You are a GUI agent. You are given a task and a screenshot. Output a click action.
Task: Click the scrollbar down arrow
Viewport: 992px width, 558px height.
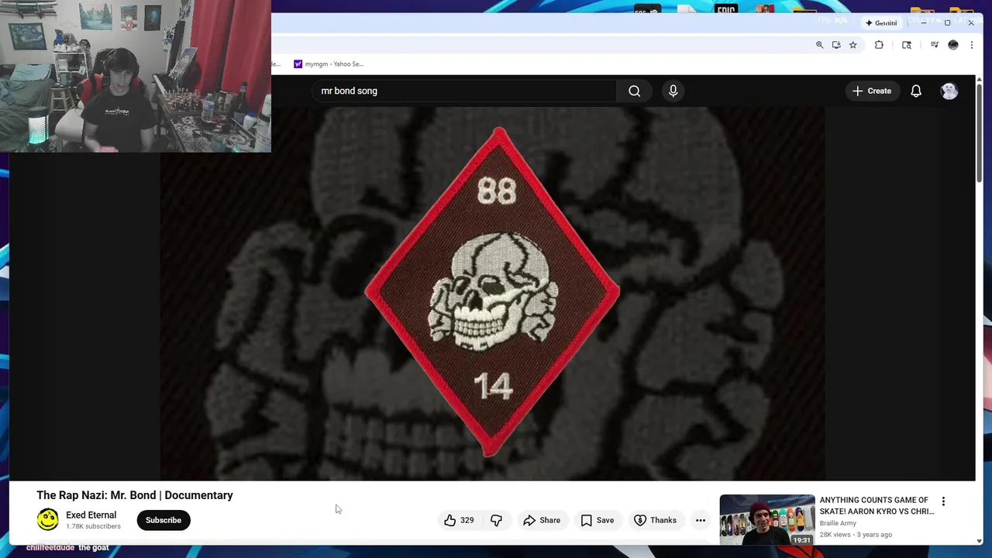point(979,541)
